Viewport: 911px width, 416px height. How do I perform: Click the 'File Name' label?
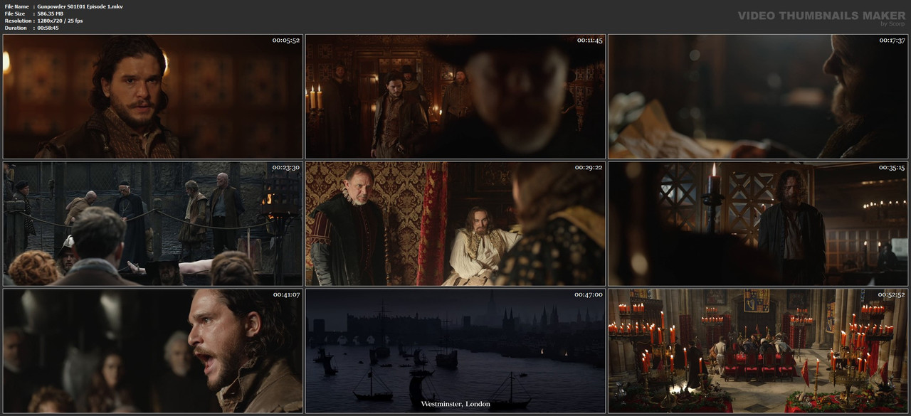(17, 6)
